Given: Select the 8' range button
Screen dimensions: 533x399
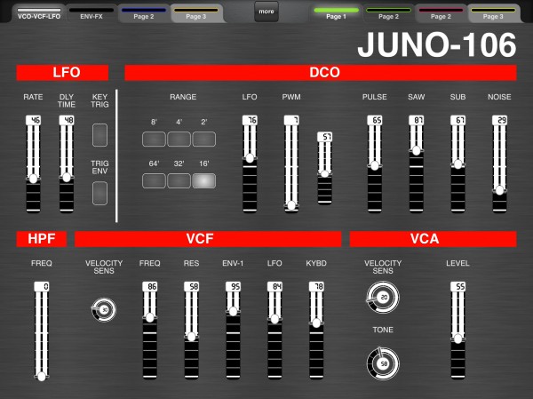Looking at the screenshot, I should click(154, 140).
